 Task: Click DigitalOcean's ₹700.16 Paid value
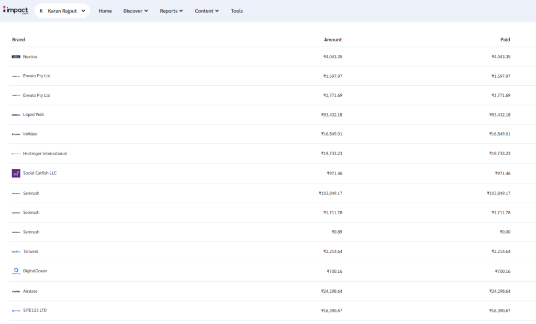(502, 271)
